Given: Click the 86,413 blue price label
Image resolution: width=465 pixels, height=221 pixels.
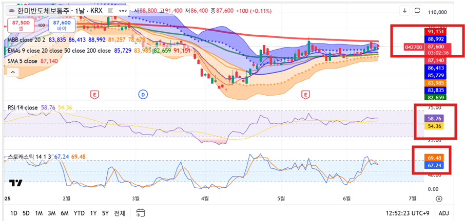Looking at the screenshot, I should (x=435, y=69).
